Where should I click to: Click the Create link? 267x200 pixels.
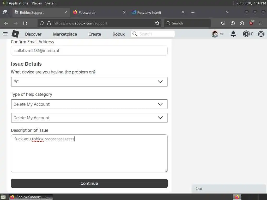(x=95, y=34)
